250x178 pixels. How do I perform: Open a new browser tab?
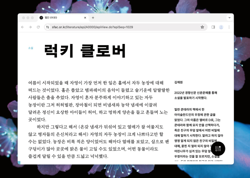[93, 18]
